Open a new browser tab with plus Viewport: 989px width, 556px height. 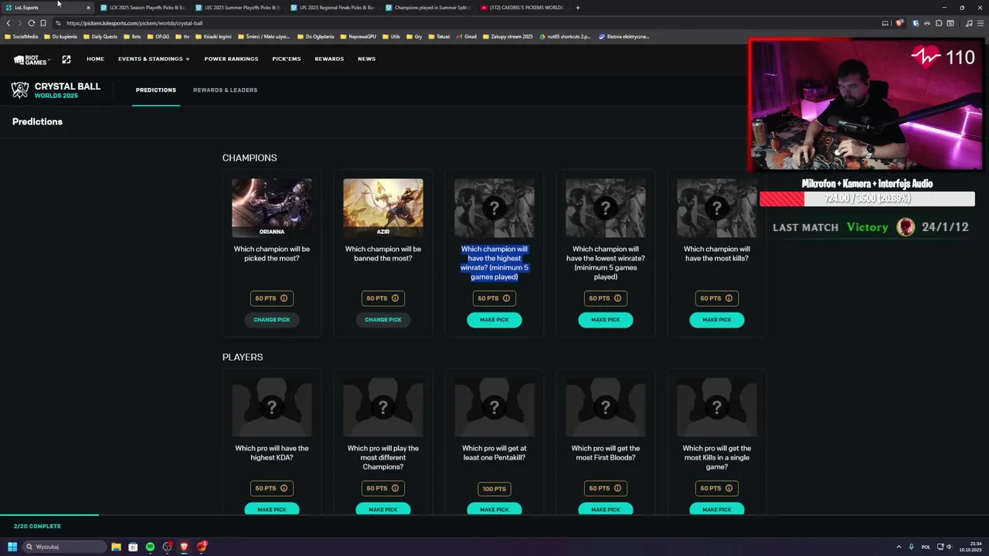click(x=577, y=8)
